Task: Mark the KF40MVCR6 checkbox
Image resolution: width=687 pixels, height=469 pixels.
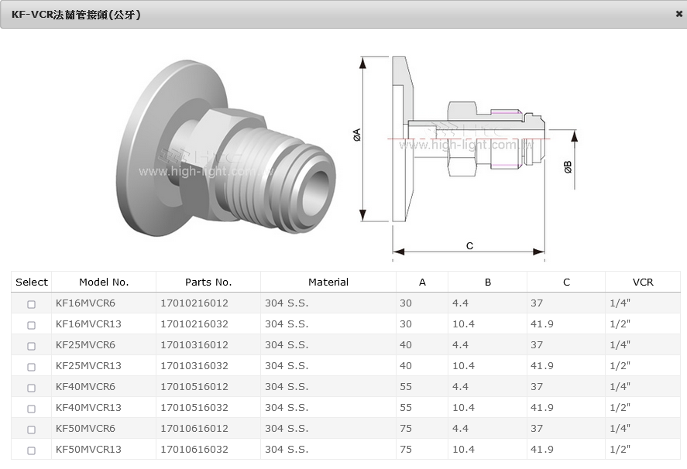Action: [x=31, y=388]
